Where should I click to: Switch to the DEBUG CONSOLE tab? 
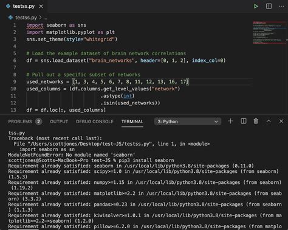95,121
